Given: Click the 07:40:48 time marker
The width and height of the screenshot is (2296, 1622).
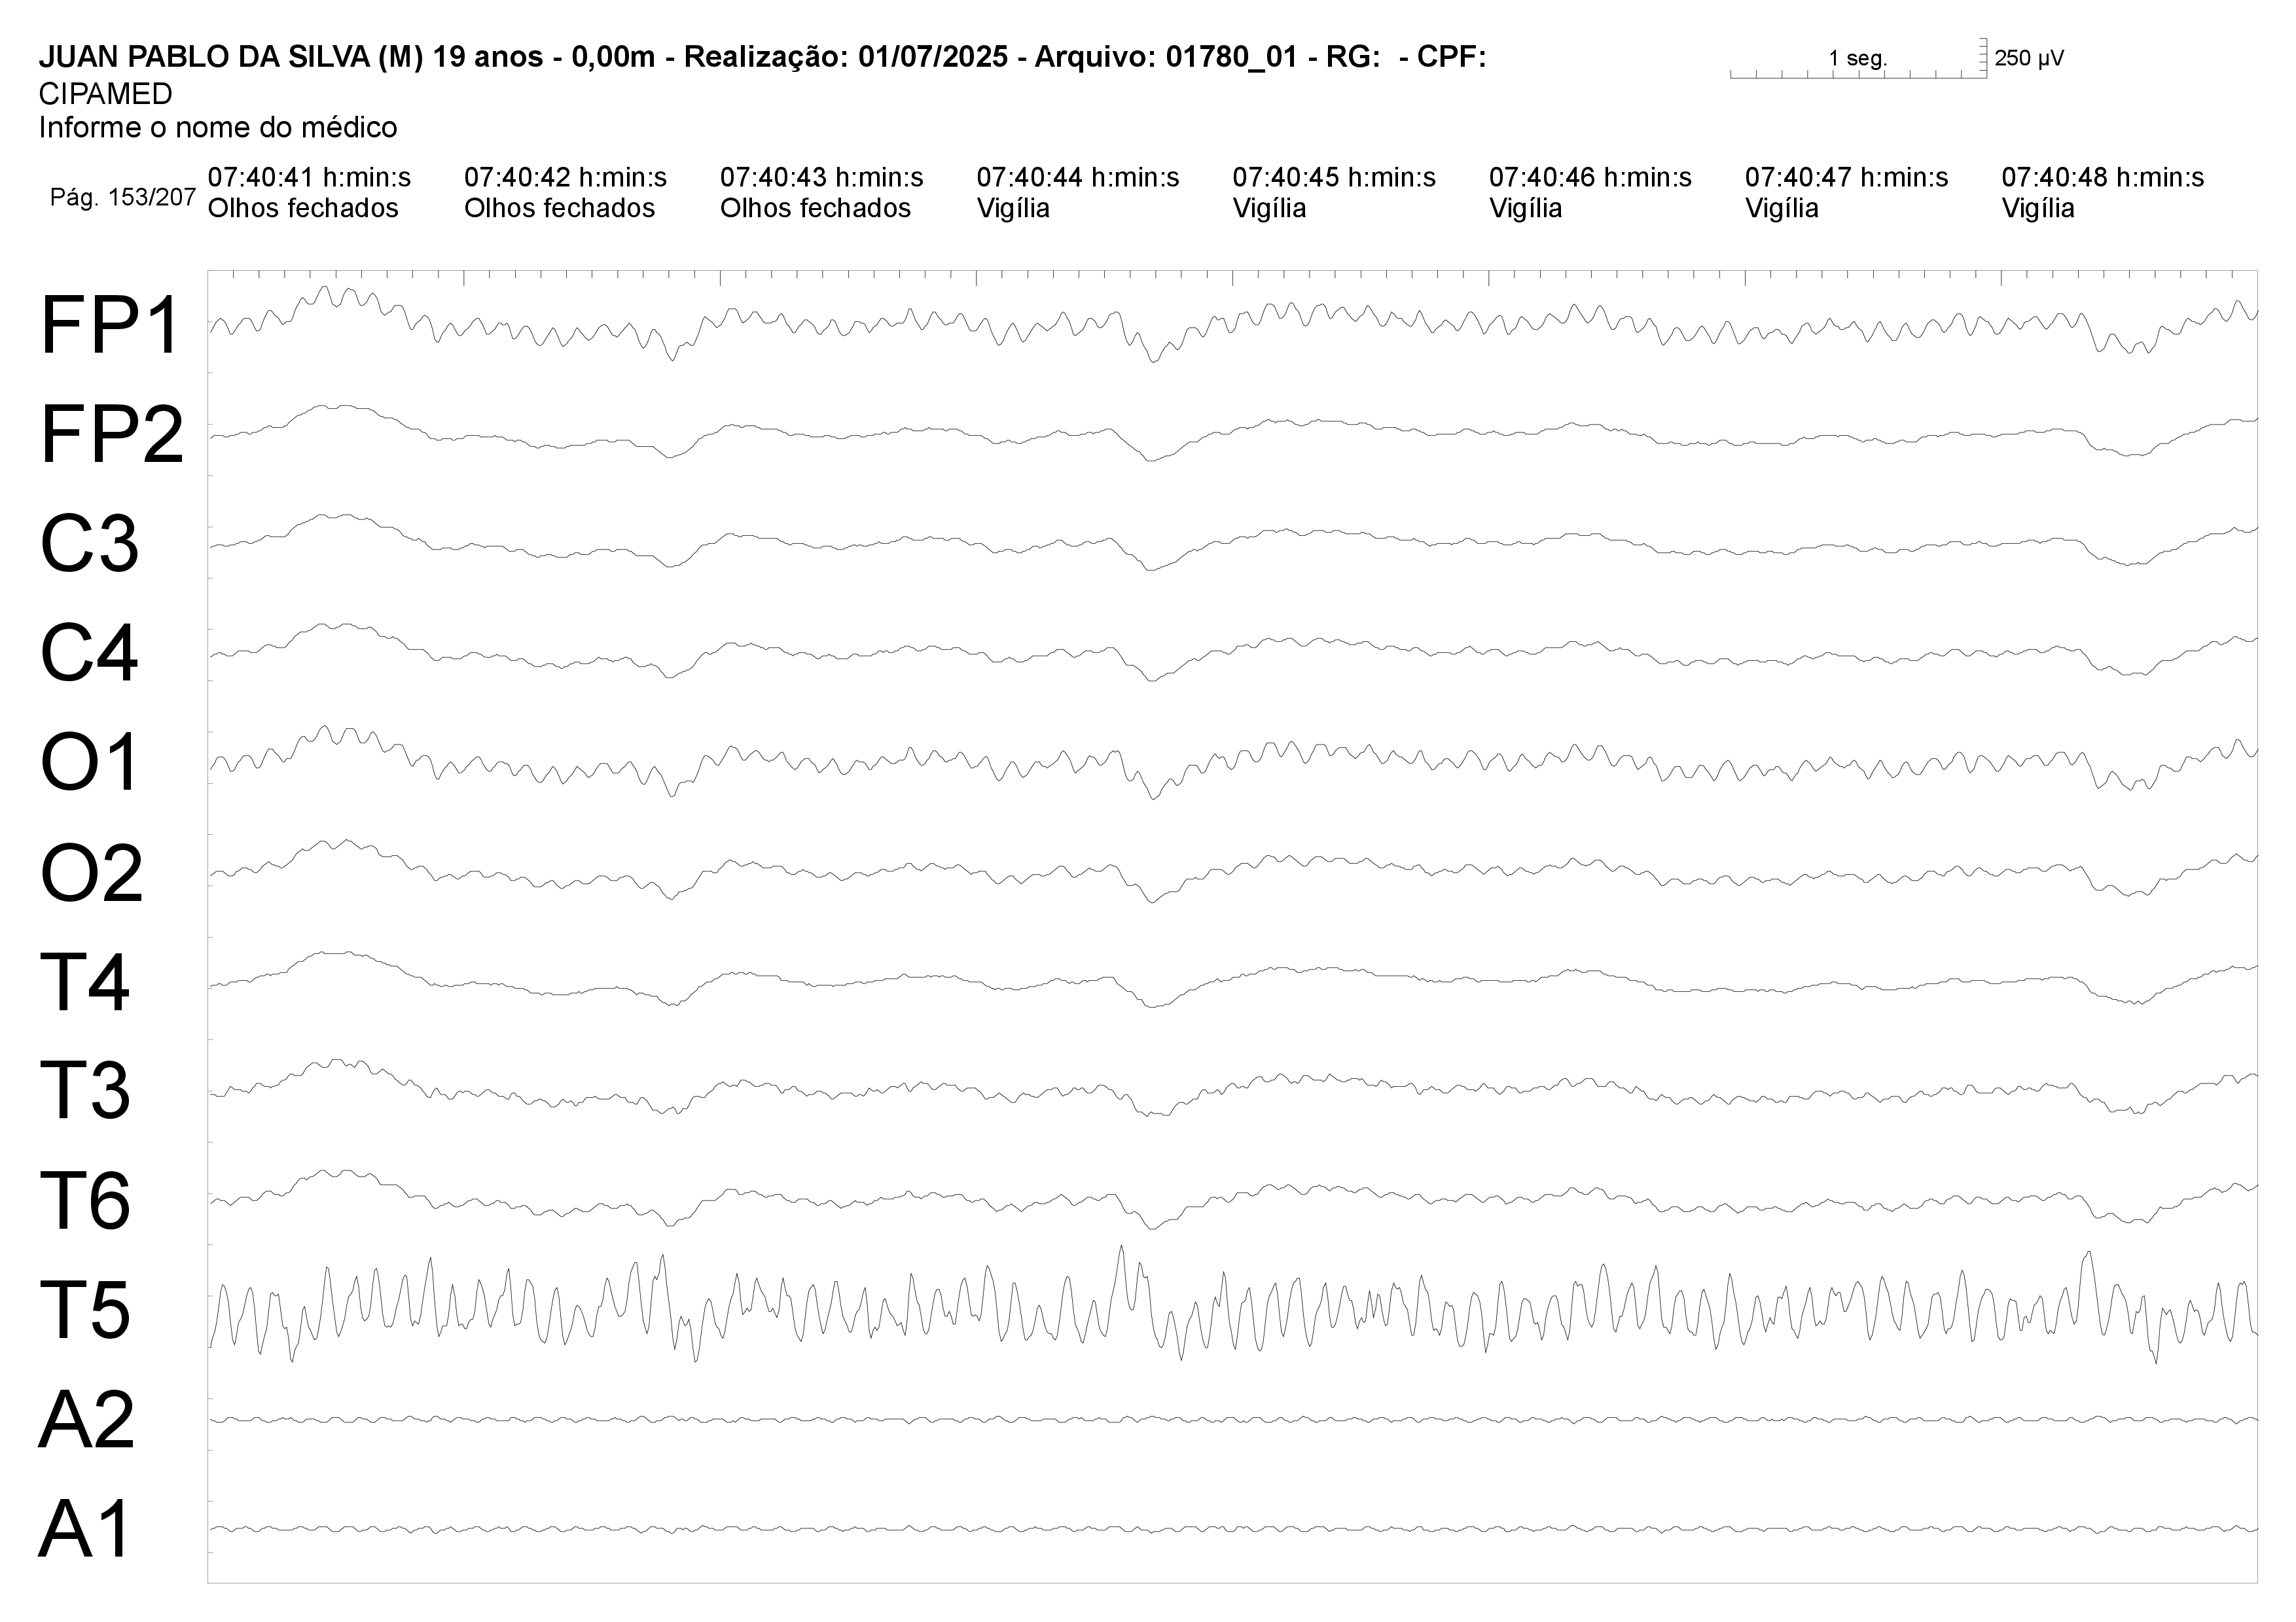Looking at the screenshot, I should (x=2103, y=178).
